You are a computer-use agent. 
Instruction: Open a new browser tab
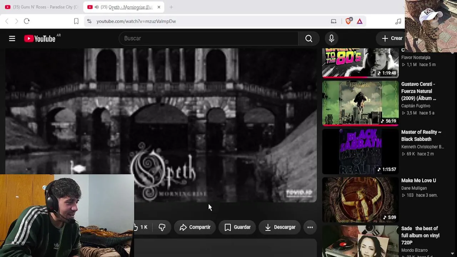[171, 7]
